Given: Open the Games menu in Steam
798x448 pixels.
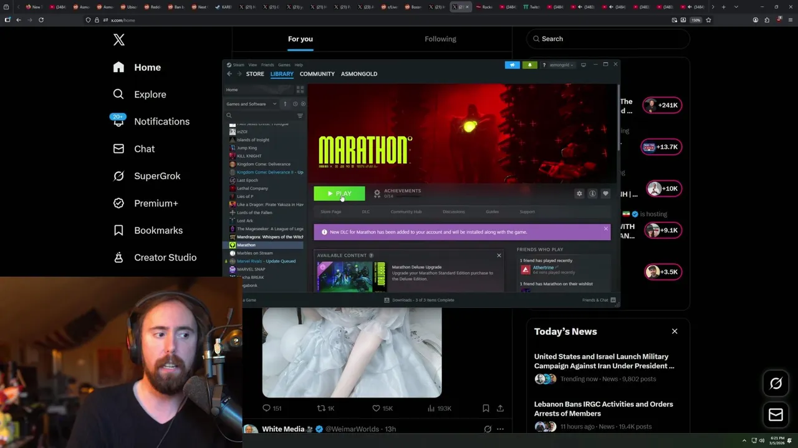Looking at the screenshot, I should pos(284,65).
